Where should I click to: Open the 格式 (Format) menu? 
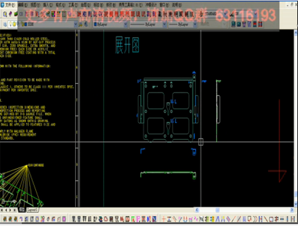coord(60,4)
